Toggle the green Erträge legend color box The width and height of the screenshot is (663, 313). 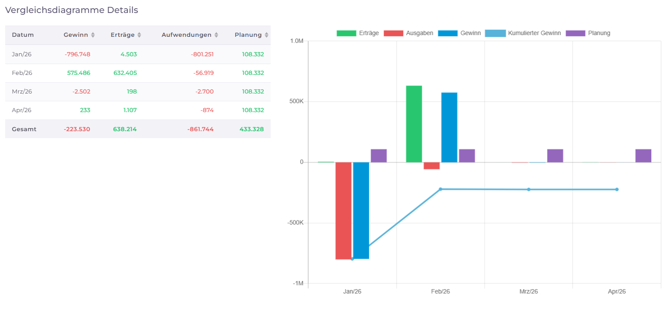coord(346,33)
